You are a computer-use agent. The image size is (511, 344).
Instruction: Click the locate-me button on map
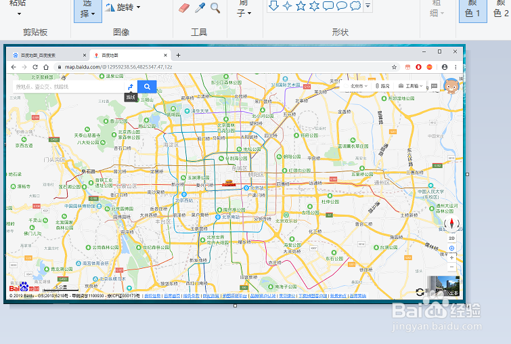tap(451, 249)
